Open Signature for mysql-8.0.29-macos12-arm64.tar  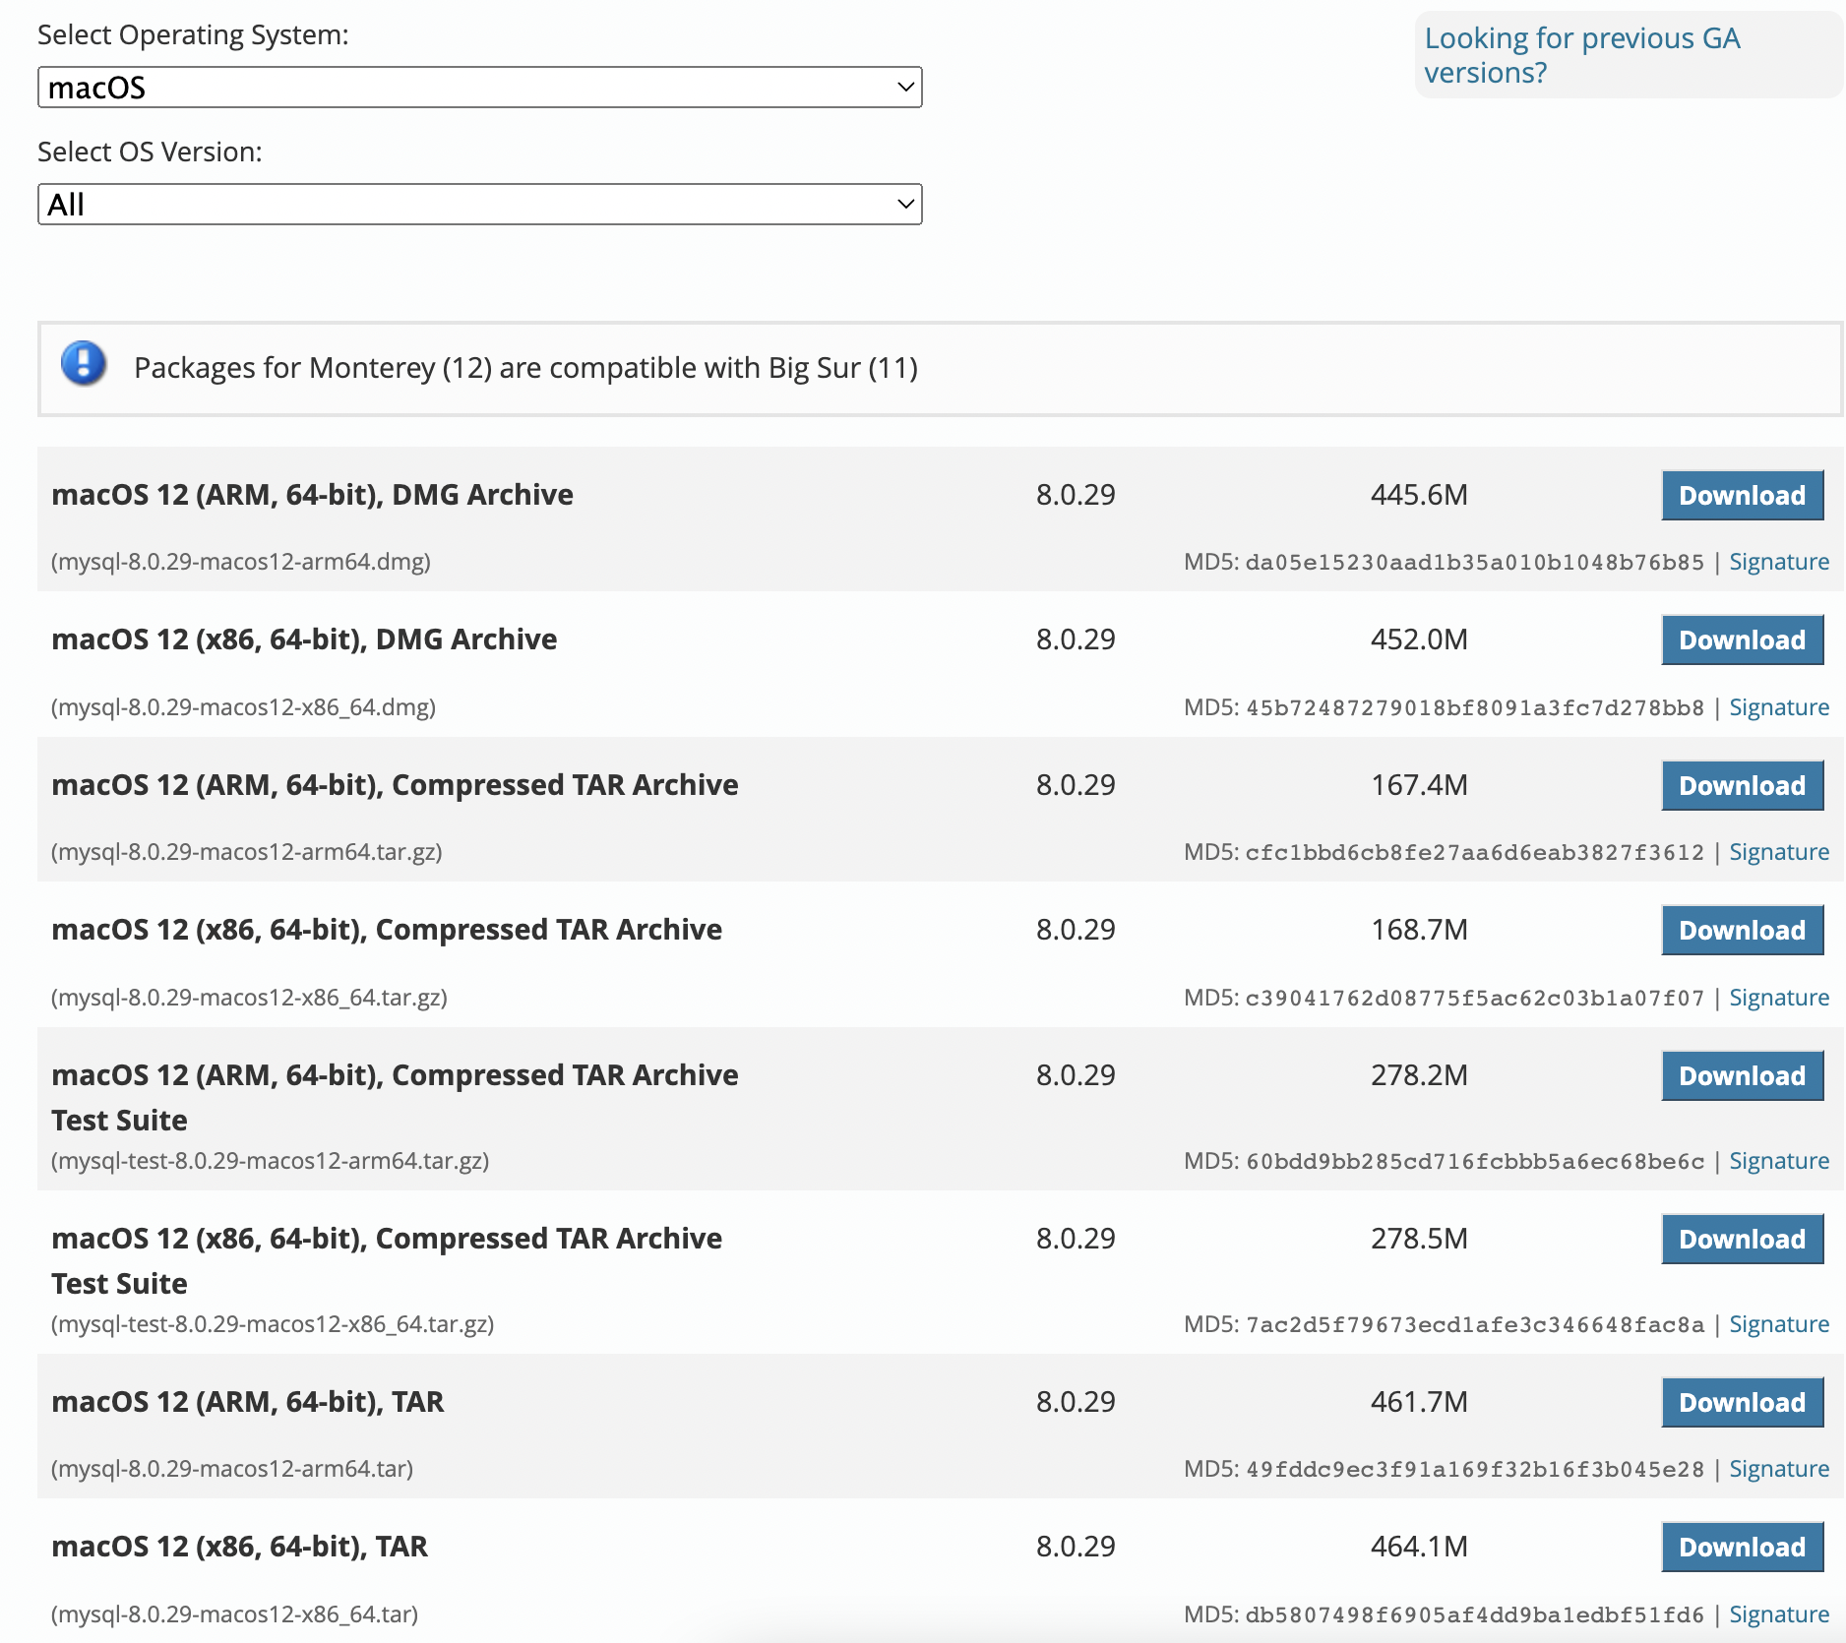click(1779, 1469)
